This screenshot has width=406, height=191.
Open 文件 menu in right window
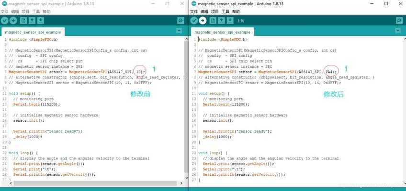point(194,11)
